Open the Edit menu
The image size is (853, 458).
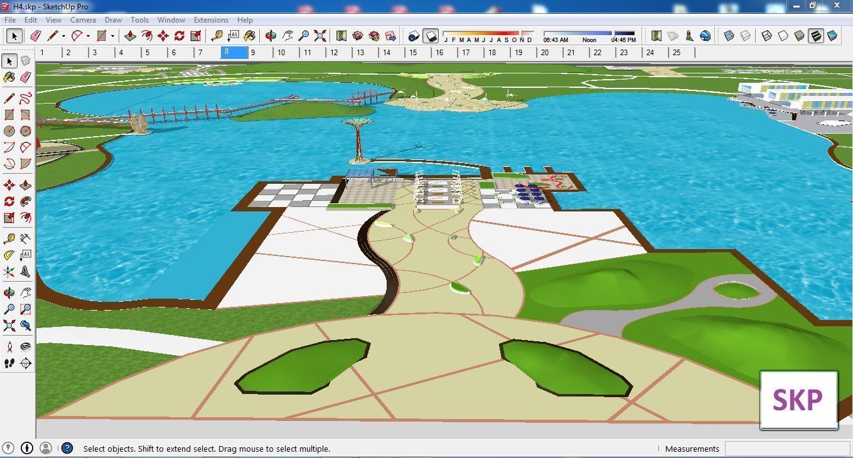tap(30, 19)
